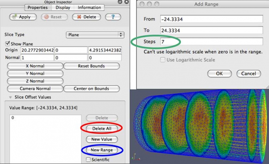Select the 0 value in offset list
The width and height of the screenshot is (269, 164).
pyautogui.click(x=13, y=118)
